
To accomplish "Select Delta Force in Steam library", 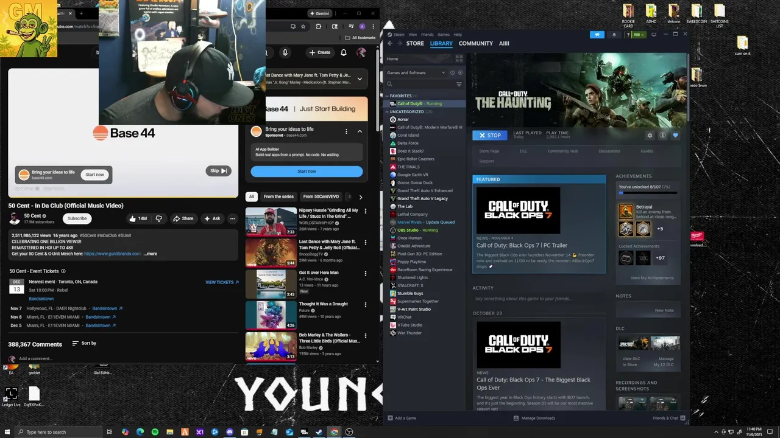I will (408, 144).
